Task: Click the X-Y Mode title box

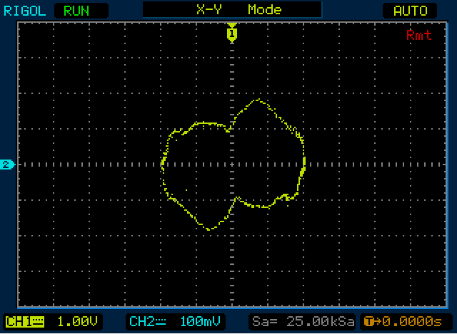Action: click(232, 9)
